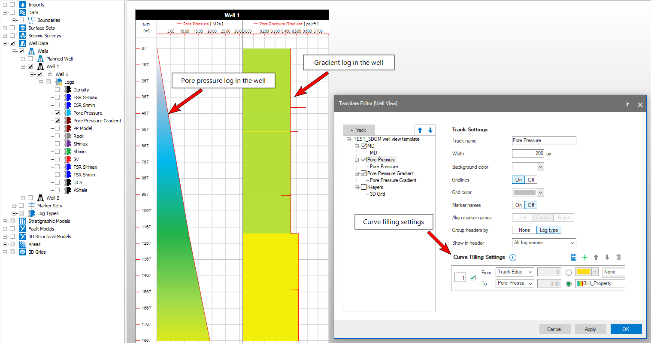Move selected track down with blue arrow

point(430,130)
